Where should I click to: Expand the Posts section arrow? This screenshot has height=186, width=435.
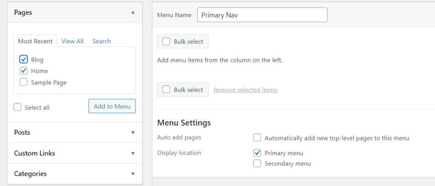click(133, 133)
